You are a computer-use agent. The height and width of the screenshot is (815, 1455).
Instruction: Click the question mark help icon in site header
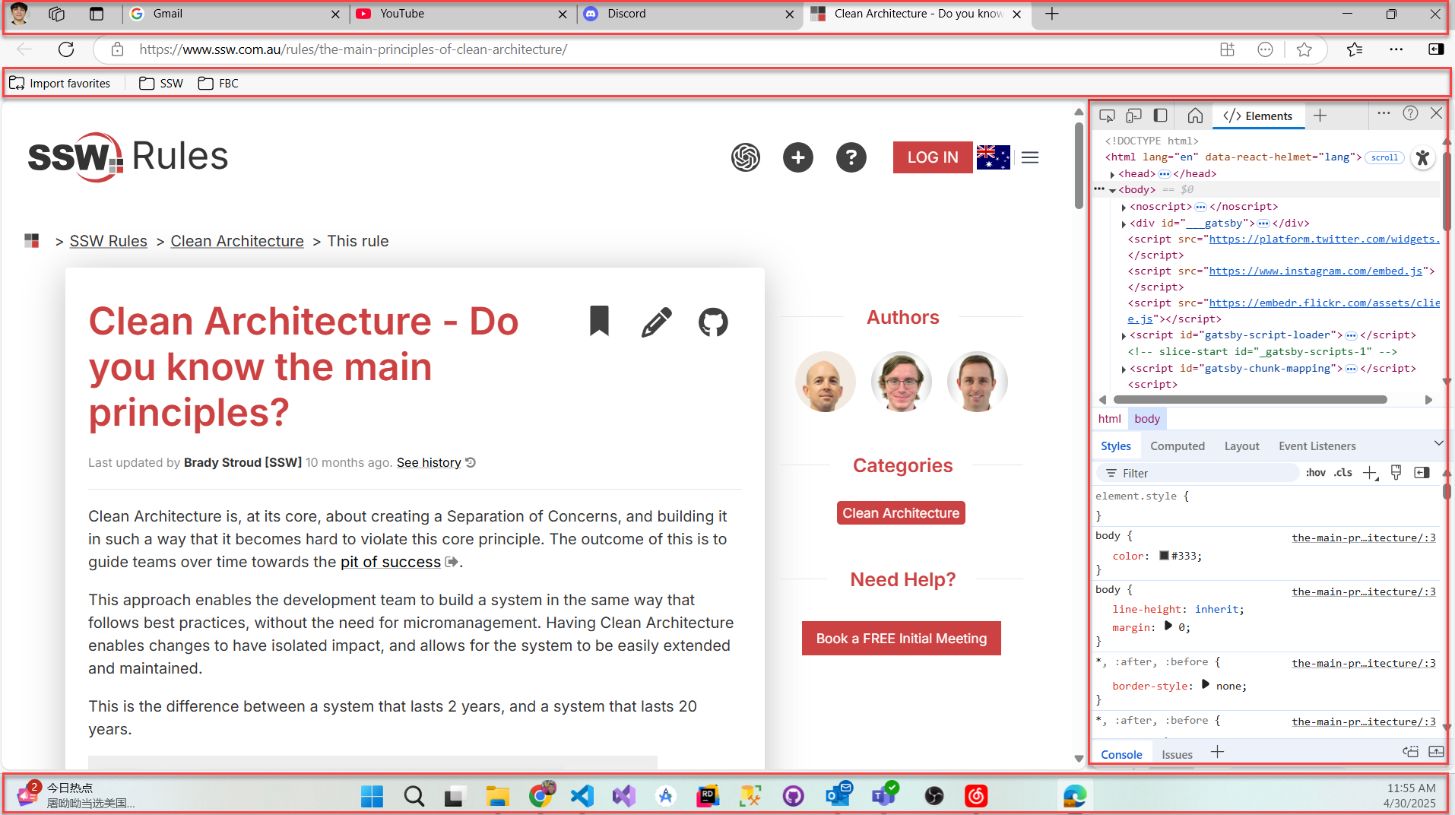[851, 157]
